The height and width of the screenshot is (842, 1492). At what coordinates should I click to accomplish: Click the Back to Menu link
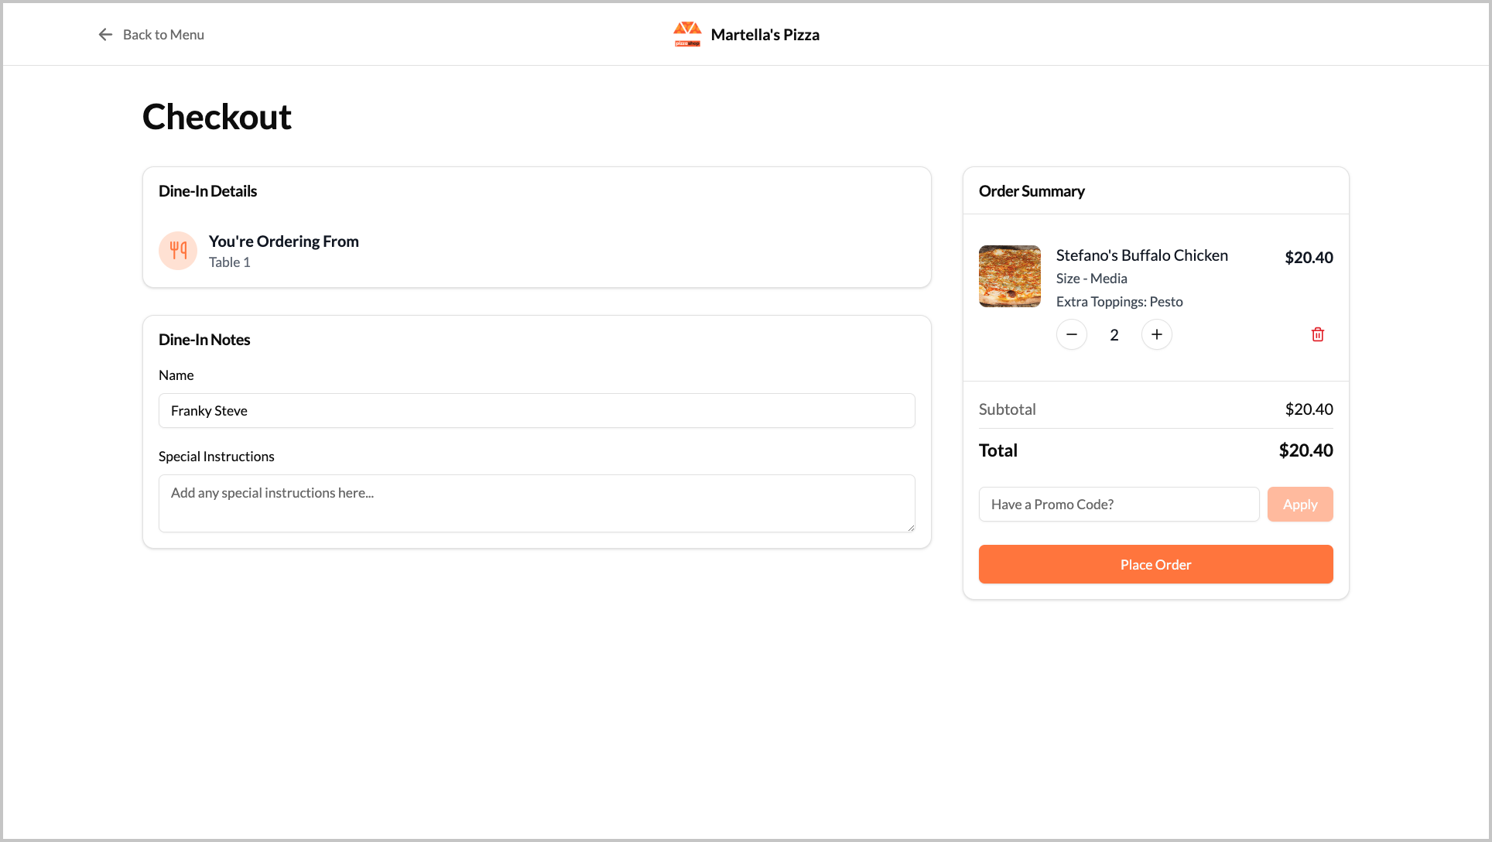click(x=163, y=35)
